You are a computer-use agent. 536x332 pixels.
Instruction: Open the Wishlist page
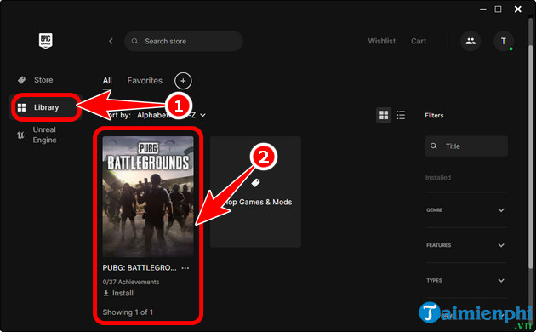click(x=381, y=41)
